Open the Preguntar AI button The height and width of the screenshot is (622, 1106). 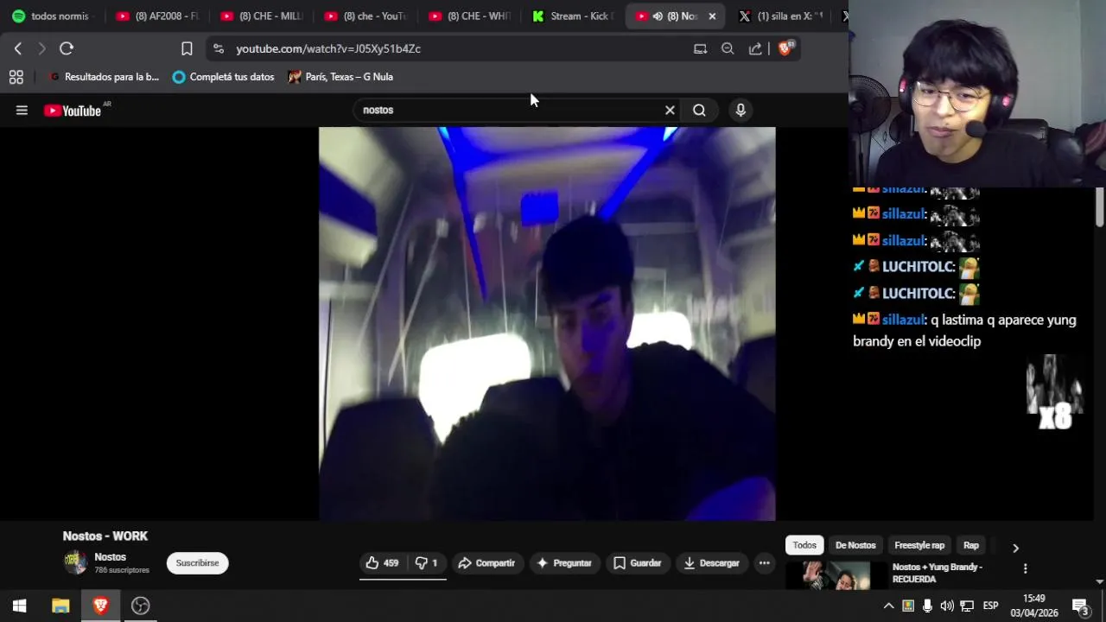[x=564, y=563]
